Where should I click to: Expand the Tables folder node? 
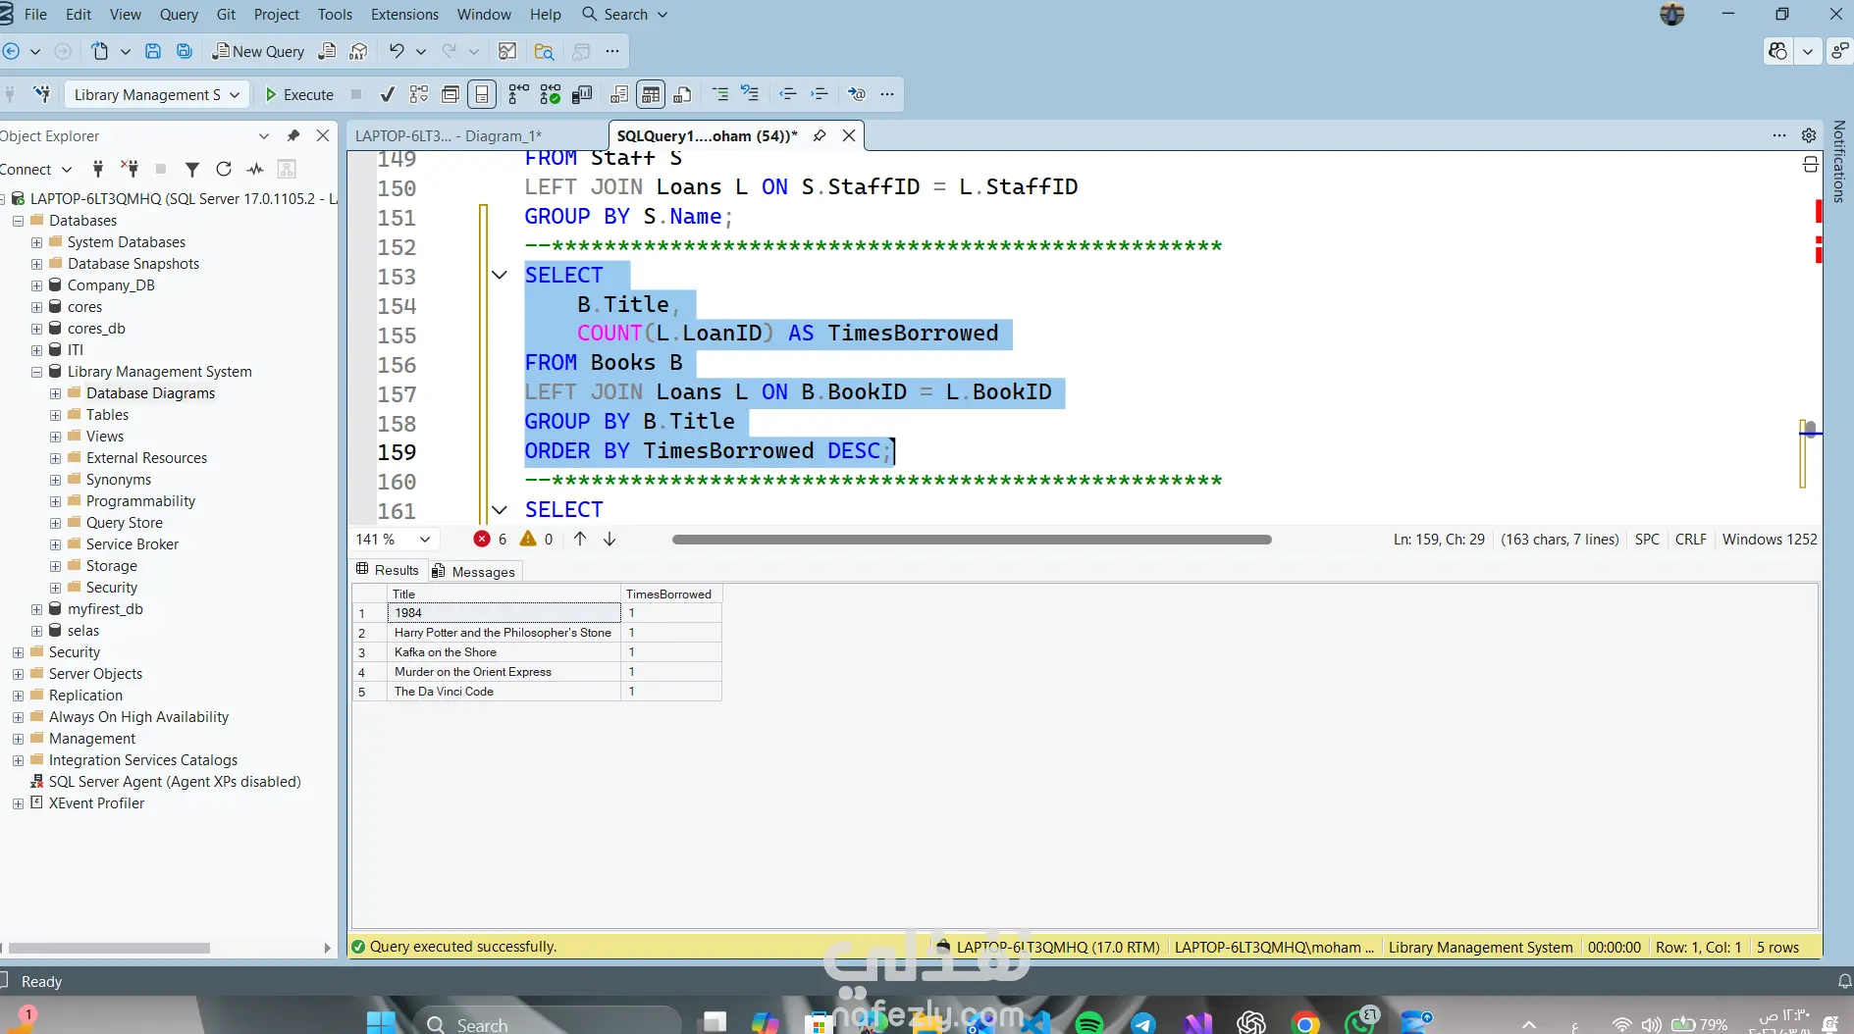pyautogui.click(x=56, y=415)
